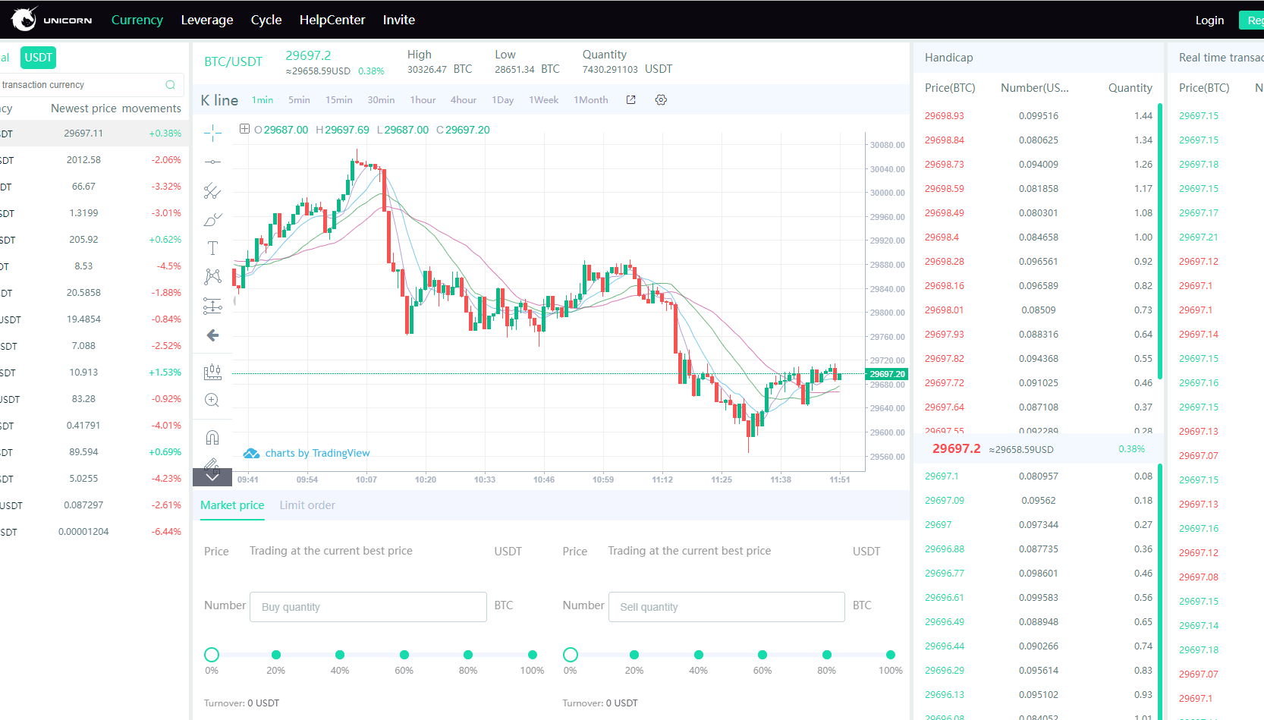Select the crosshair cursor tool
Screen dimensions: 1264x720
(212, 134)
